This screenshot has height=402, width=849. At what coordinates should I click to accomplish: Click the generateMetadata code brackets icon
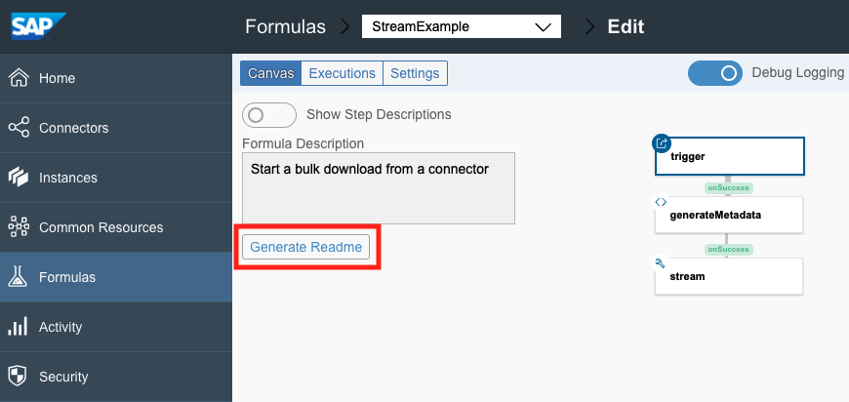661,202
